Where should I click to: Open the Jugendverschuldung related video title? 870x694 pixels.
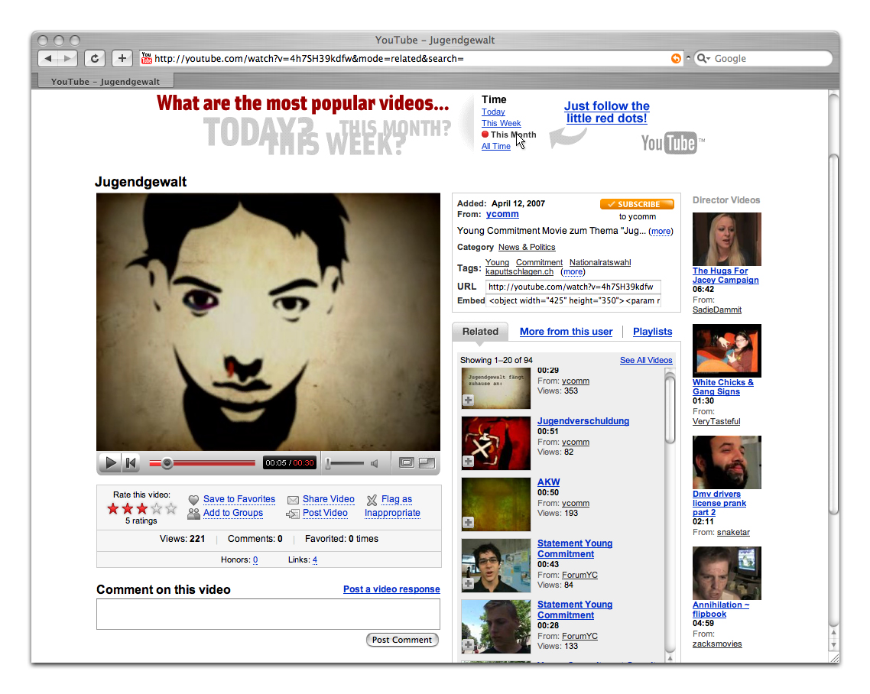coord(583,421)
